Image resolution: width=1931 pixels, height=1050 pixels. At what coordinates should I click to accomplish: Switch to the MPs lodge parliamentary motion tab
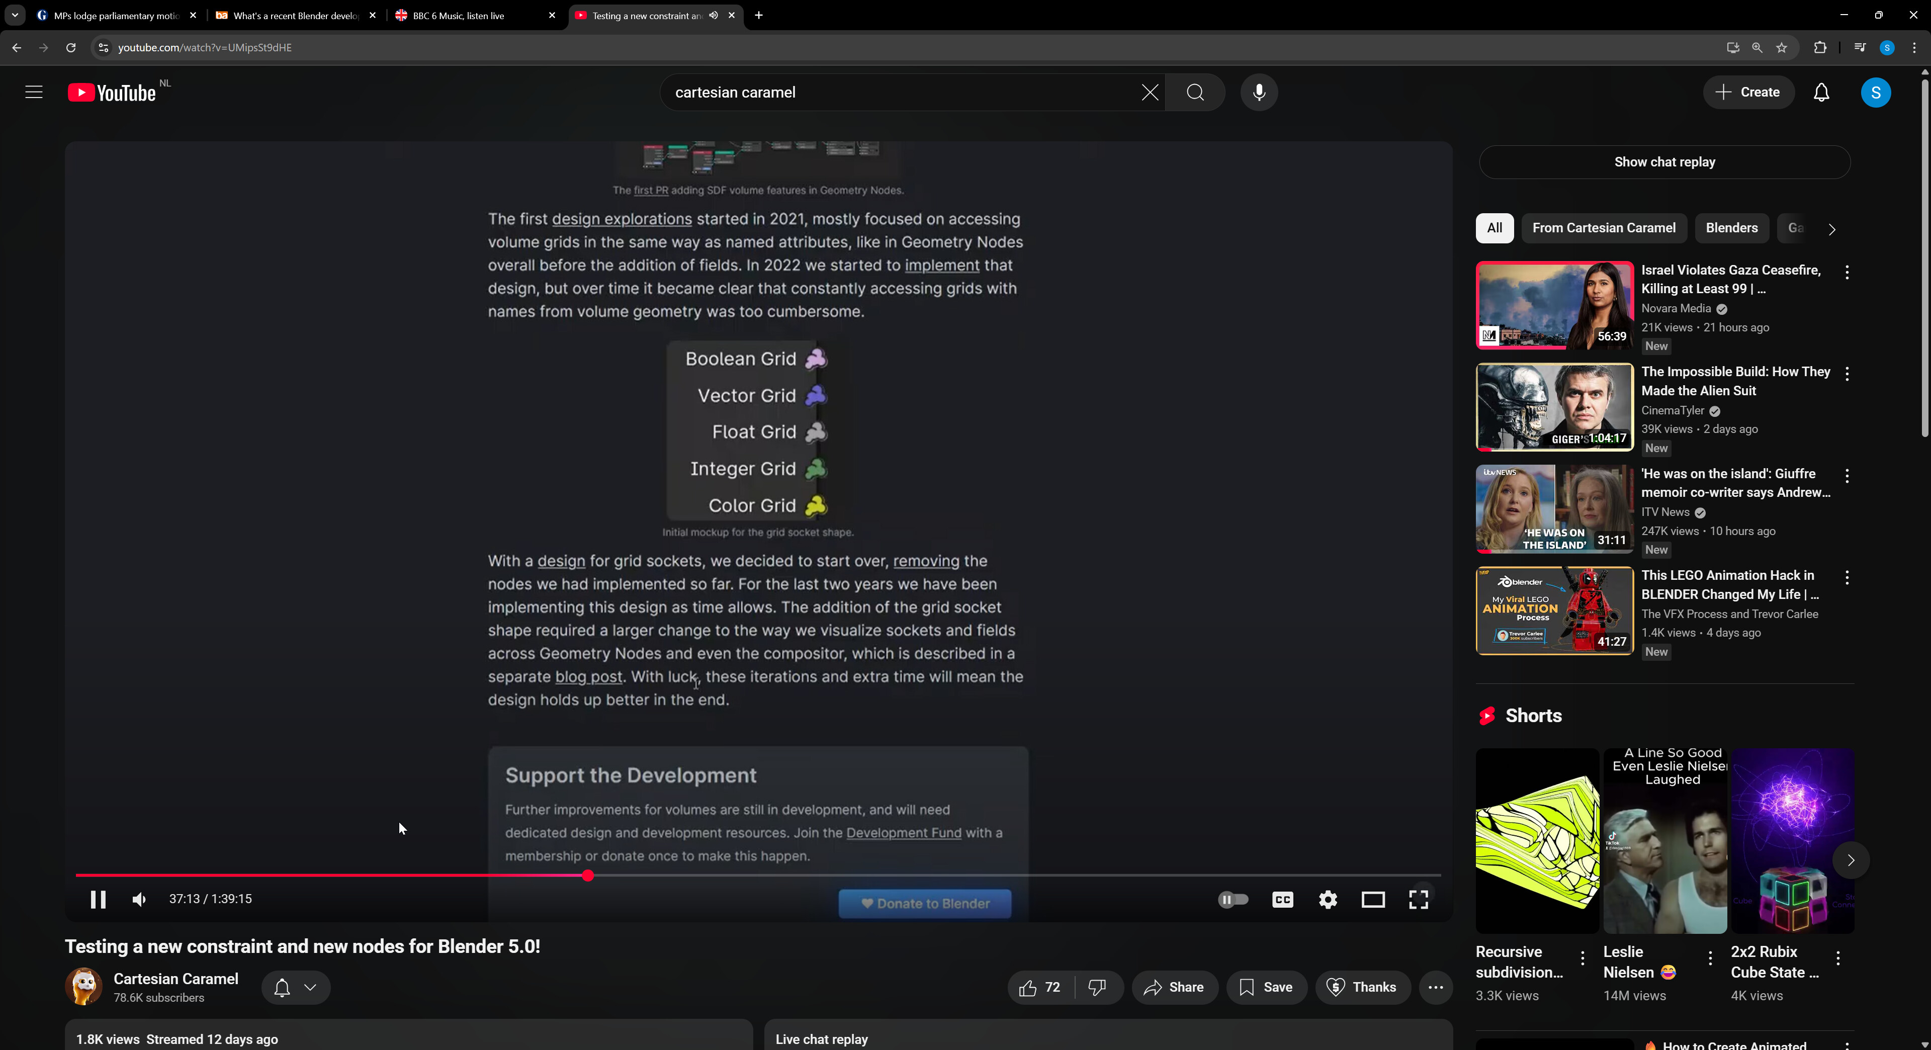[x=117, y=15]
